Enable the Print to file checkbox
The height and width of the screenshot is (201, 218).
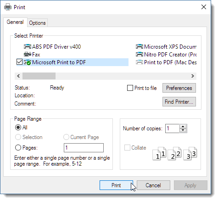click(x=130, y=88)
